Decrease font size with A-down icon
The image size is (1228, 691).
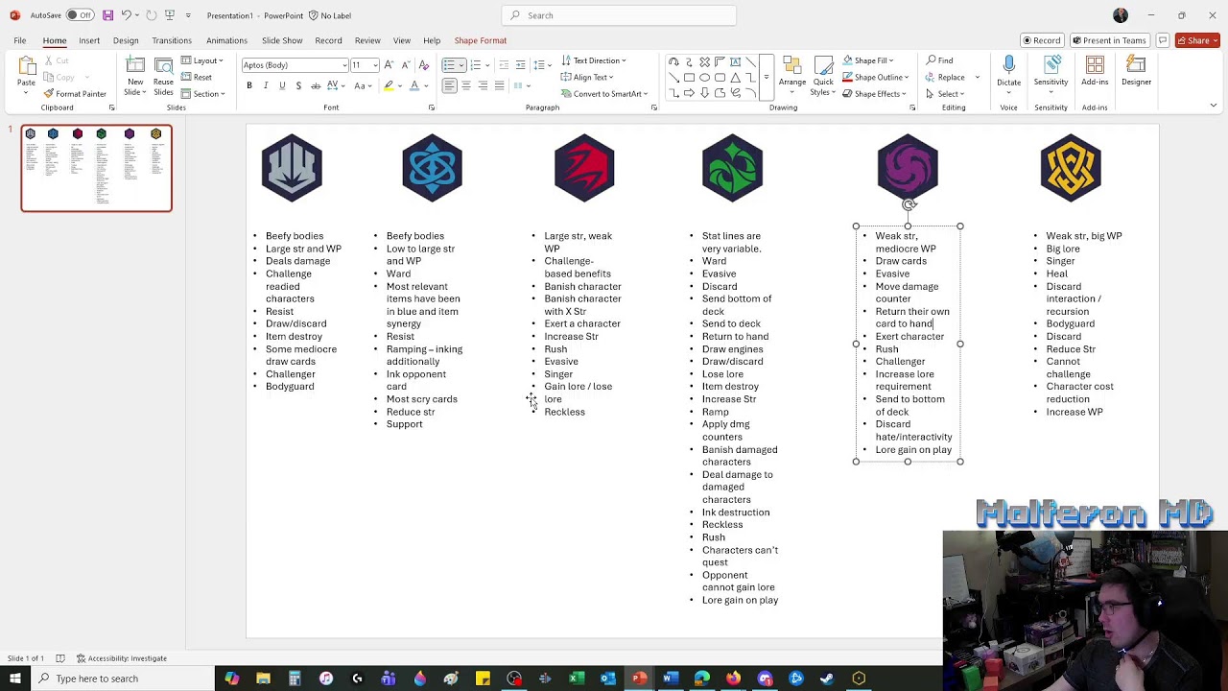click(404, 65)
